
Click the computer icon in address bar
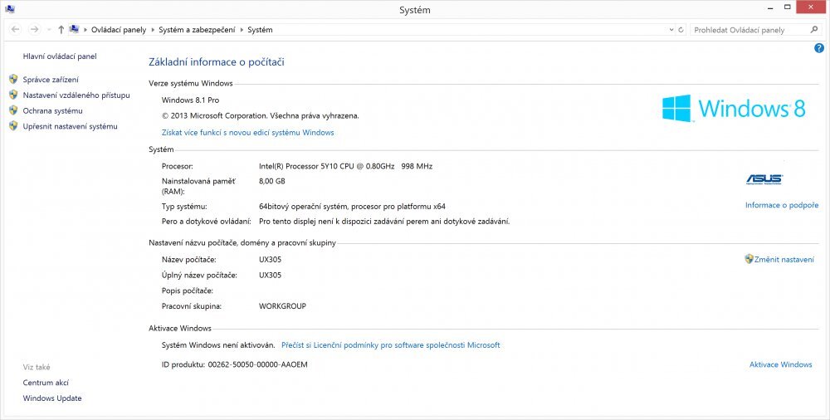coord(74,30)
